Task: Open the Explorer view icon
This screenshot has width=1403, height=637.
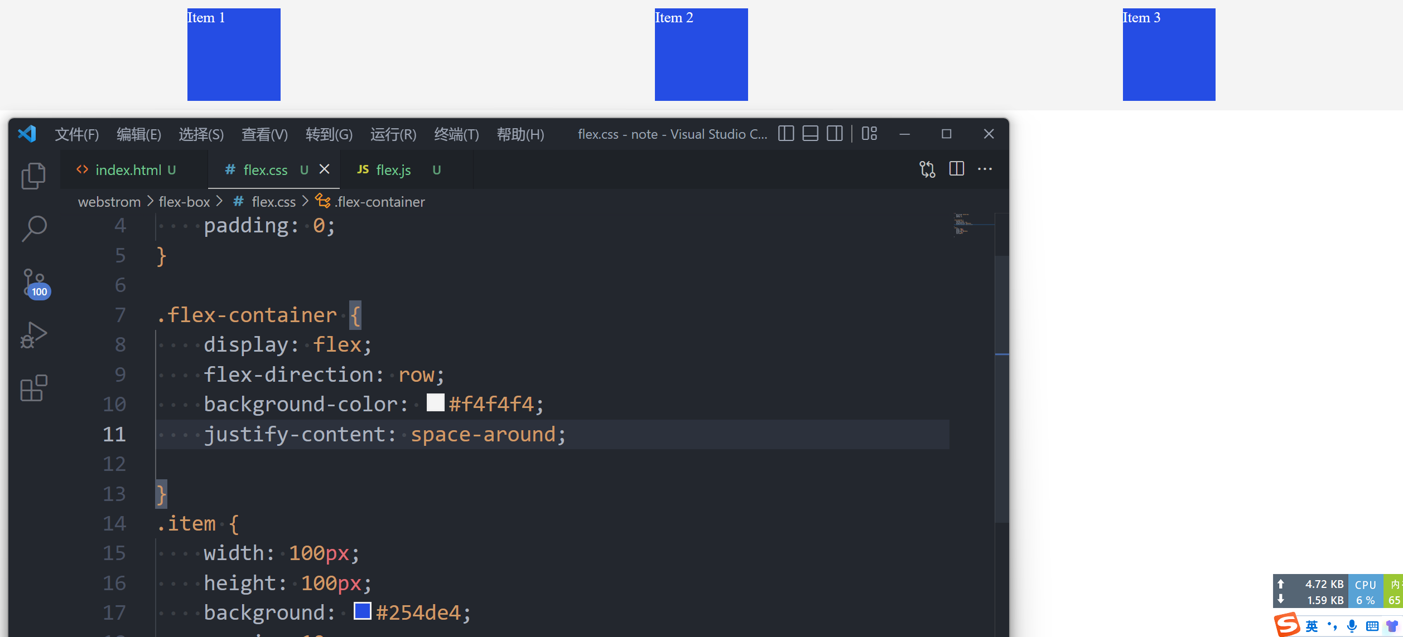Action: click(x=33, y=176)
